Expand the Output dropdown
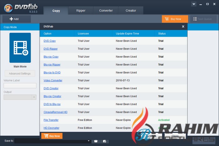 click(34, 97)
